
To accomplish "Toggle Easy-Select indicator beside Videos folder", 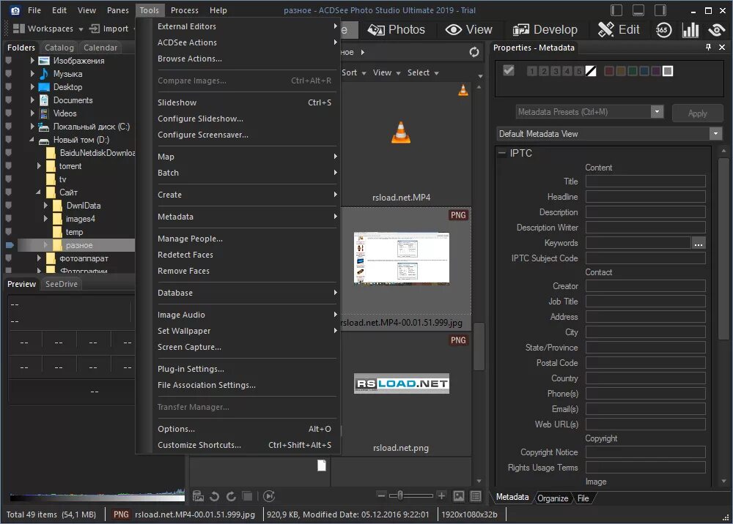I will pos(8,113).
